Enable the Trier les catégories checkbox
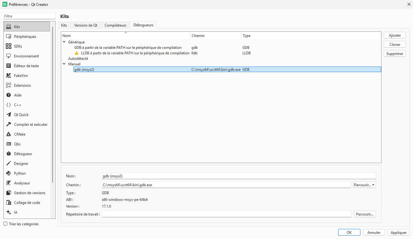 (x=6, y=224)
